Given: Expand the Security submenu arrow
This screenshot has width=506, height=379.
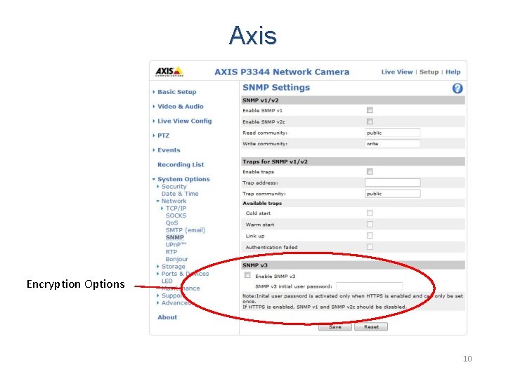Looking at the screenshot, I should click(x=158, y=186).
